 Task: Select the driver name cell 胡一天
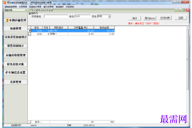59,31
